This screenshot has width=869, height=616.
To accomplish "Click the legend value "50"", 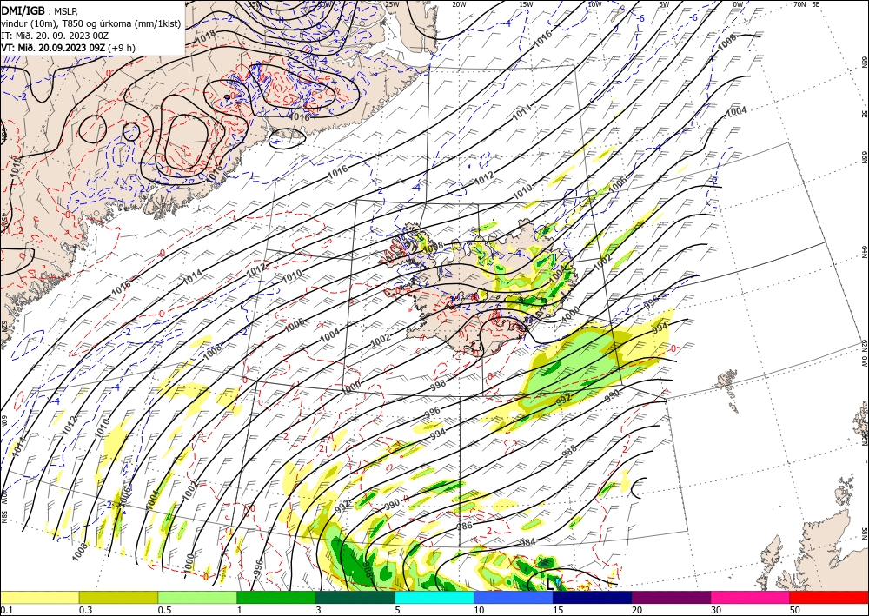I will [795, 610].
